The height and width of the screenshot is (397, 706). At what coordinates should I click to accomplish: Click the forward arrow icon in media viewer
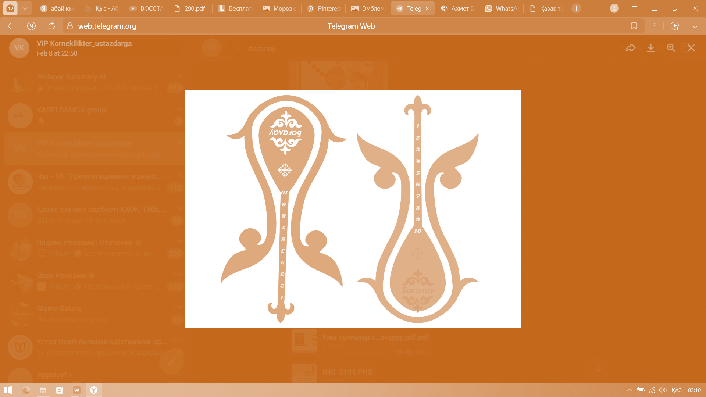[630, 48]
